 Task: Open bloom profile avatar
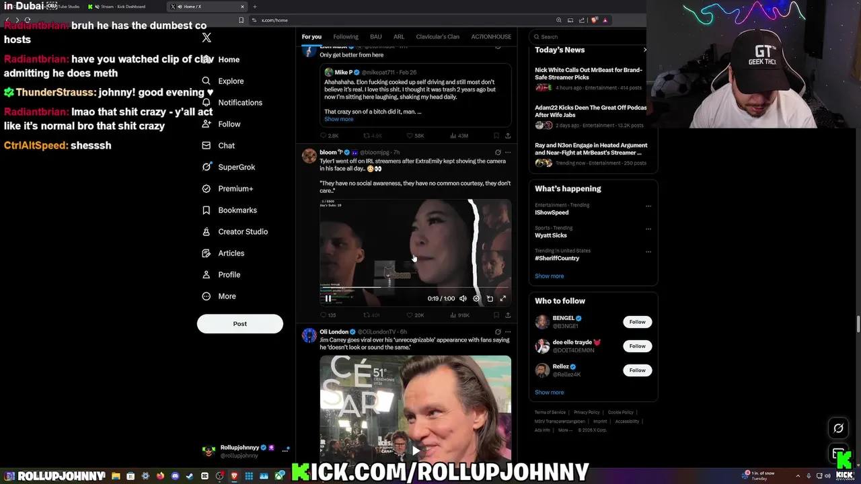click(309, 157)
